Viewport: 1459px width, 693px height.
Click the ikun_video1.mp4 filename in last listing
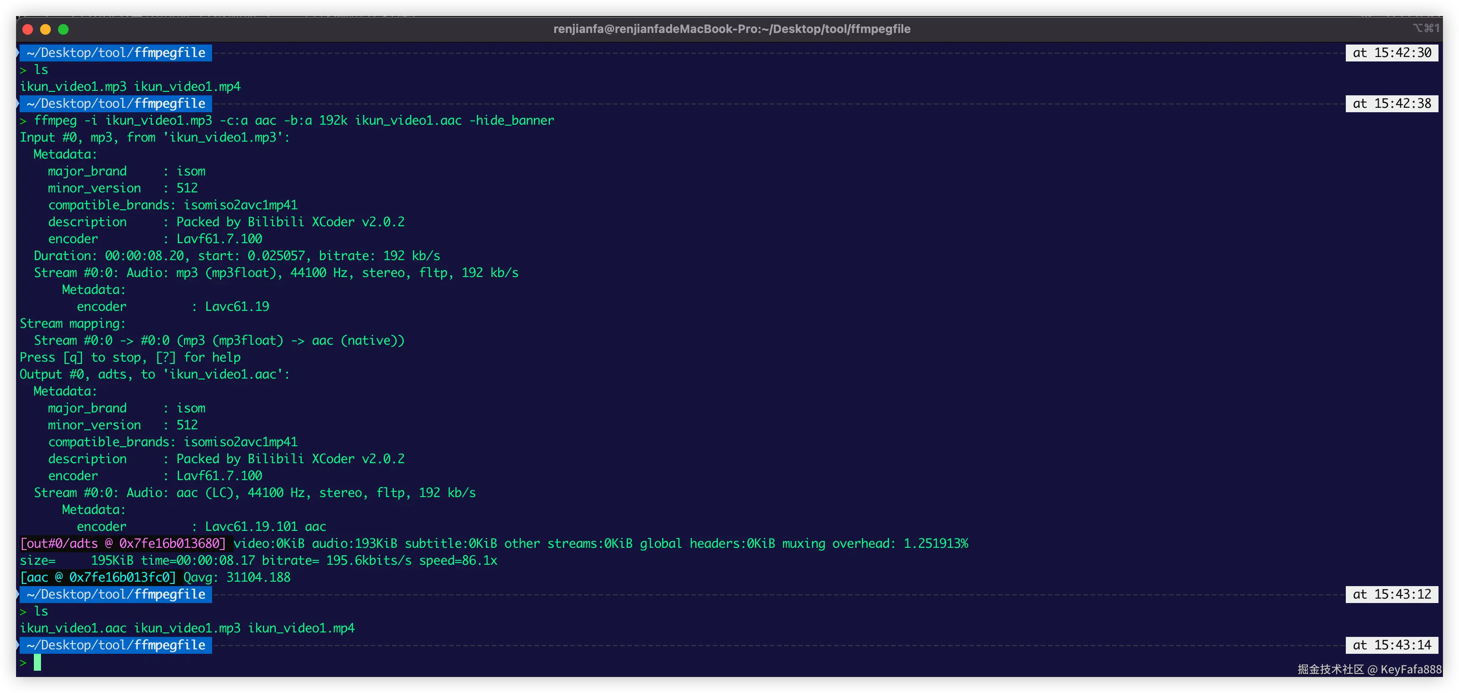(x=301, y=628)
